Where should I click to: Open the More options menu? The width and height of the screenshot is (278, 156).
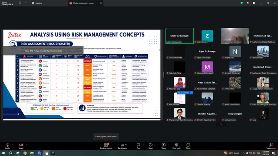coord(188,146)
